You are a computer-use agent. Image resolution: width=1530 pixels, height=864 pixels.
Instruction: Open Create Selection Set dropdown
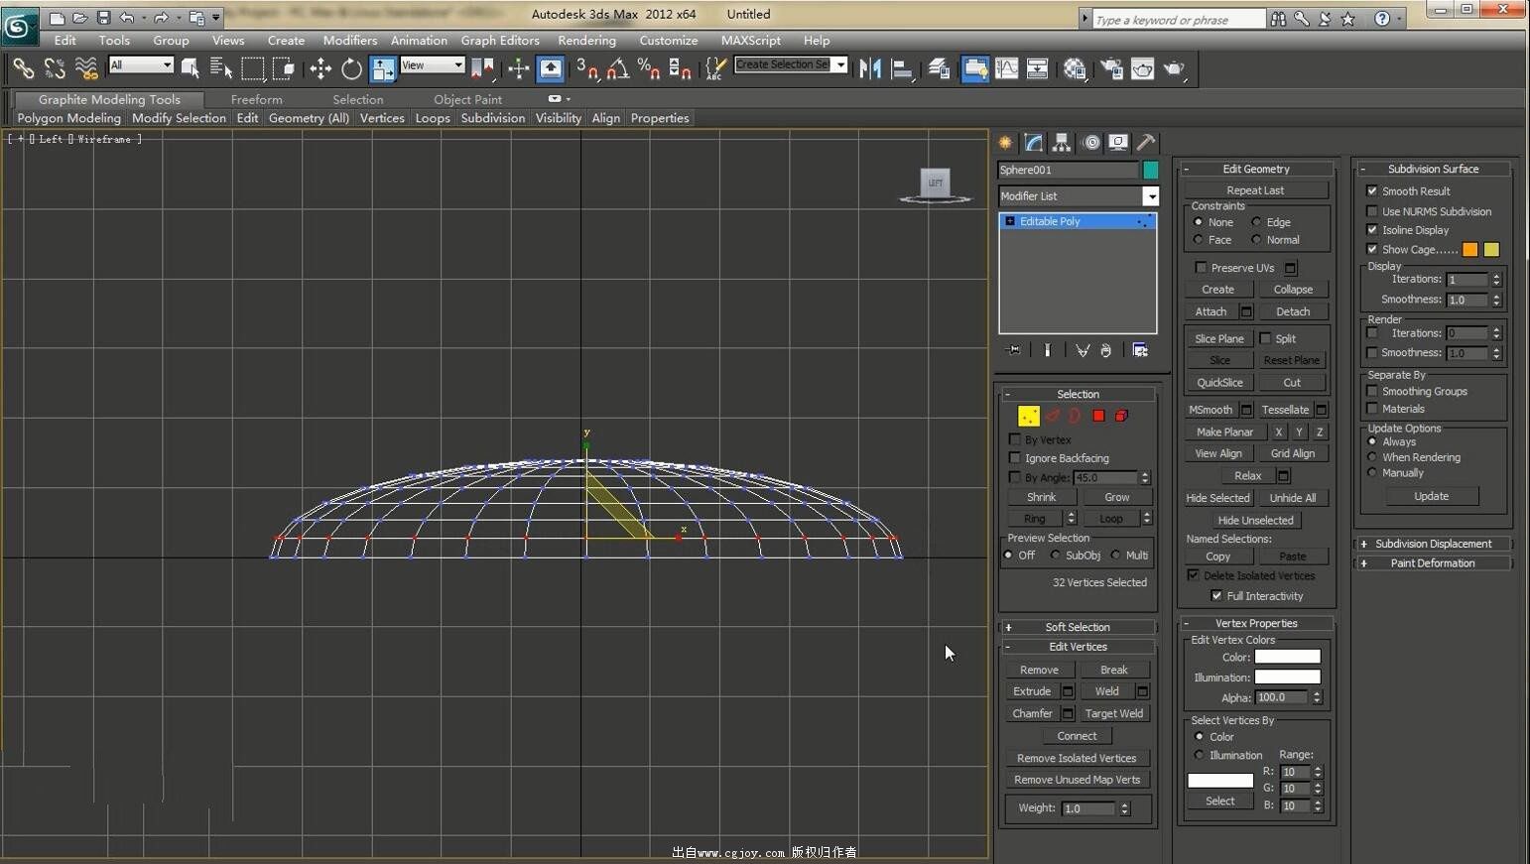coord(840,64)
